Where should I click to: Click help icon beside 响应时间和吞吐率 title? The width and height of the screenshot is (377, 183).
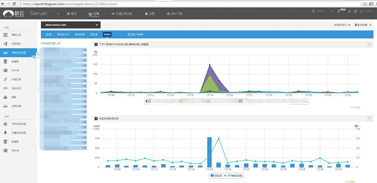coord(96,118)
